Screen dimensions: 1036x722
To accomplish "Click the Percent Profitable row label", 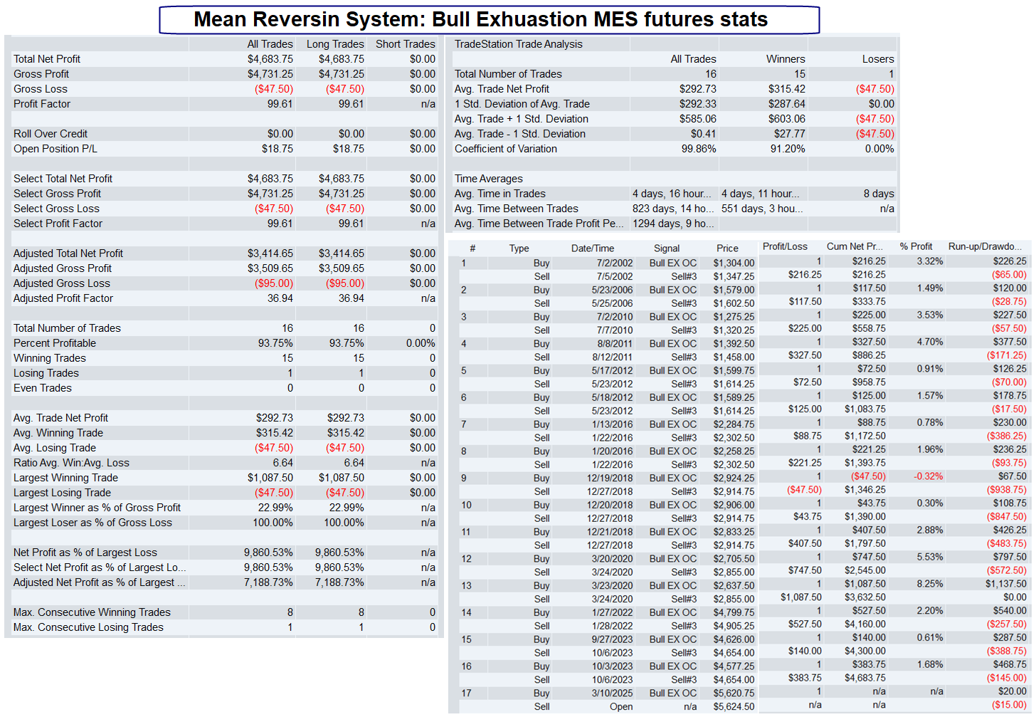I will point(55,343).
